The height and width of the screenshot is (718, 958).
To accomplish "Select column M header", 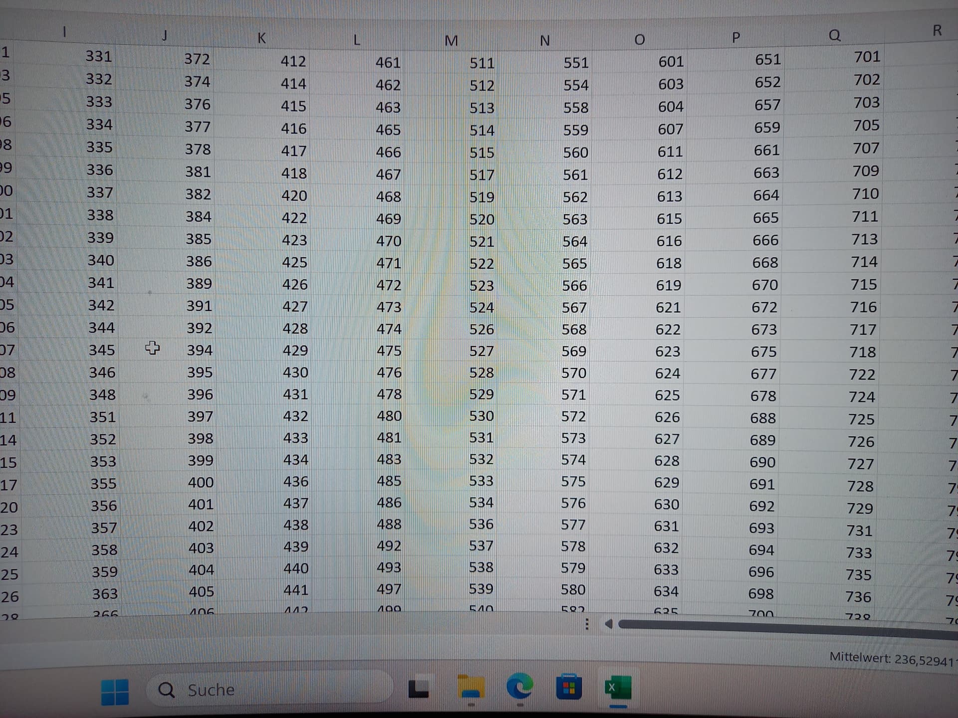I will point(451,40).
